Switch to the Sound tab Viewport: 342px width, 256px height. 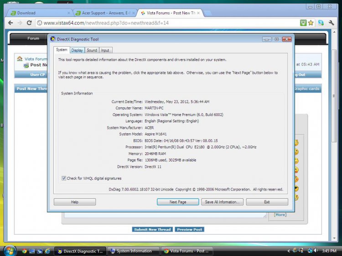pos(92,50)
